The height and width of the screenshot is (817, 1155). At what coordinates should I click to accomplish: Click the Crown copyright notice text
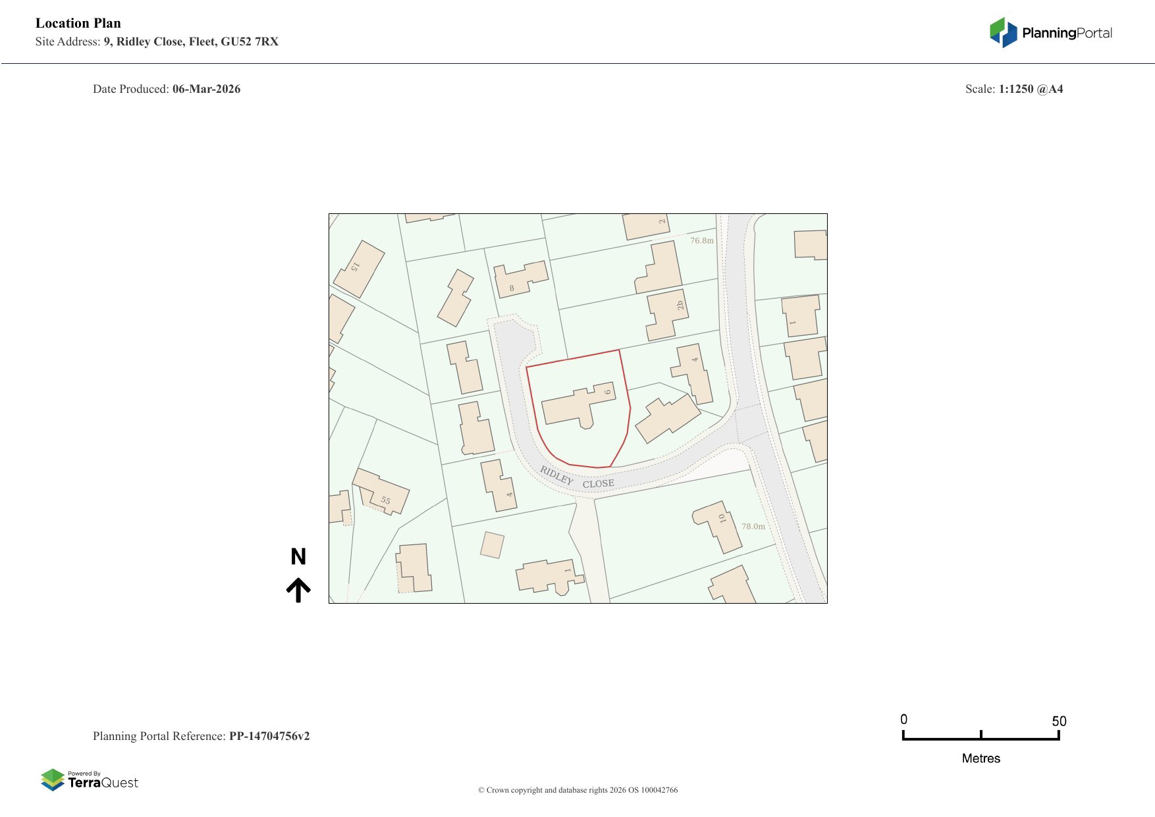click(x=577, y=790)
